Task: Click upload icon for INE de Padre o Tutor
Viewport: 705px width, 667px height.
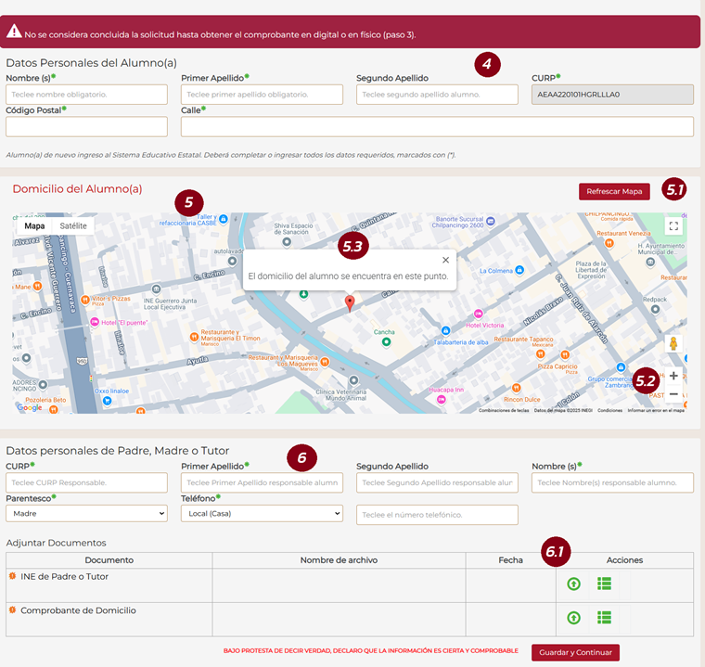Action: (x=573, y=584)
